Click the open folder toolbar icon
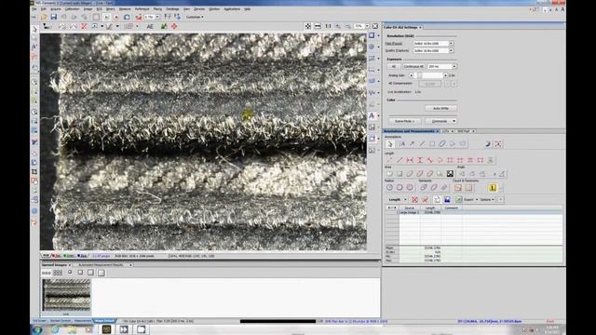This screenshot has width=596, height=335. click(44, 17)
